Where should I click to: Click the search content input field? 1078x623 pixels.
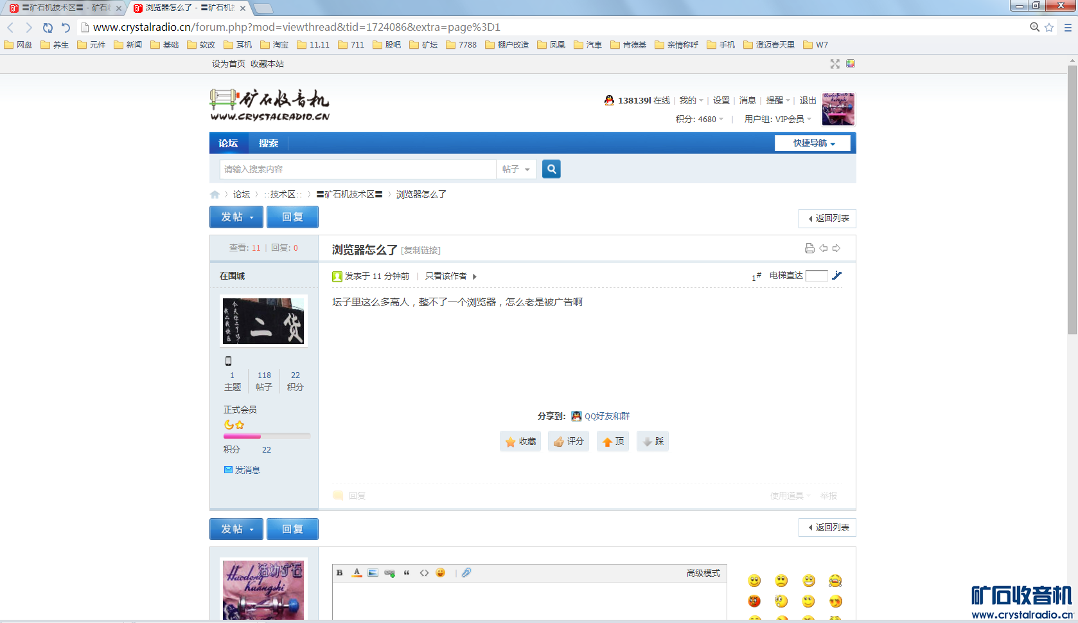tap(357, 169)
